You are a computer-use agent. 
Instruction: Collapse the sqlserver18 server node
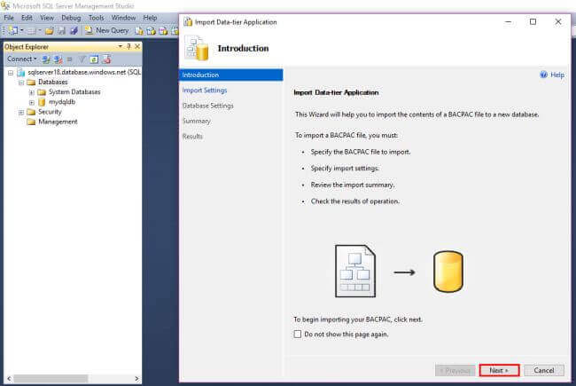[x=11, y=73]
